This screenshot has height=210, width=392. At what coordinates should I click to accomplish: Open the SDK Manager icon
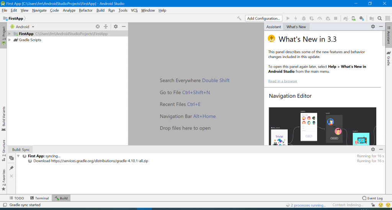[361, 18]
